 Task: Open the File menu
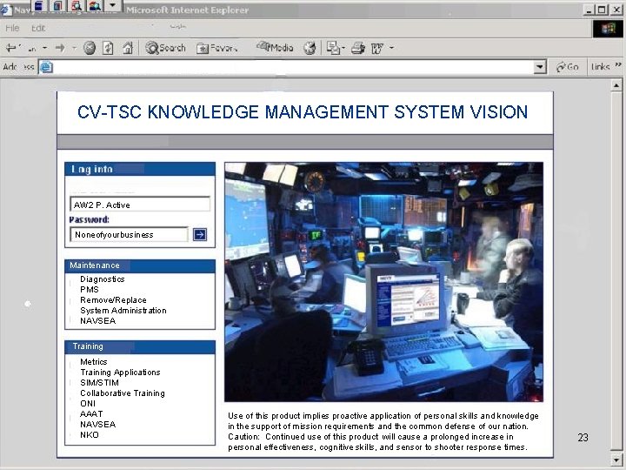pos(12,28)
